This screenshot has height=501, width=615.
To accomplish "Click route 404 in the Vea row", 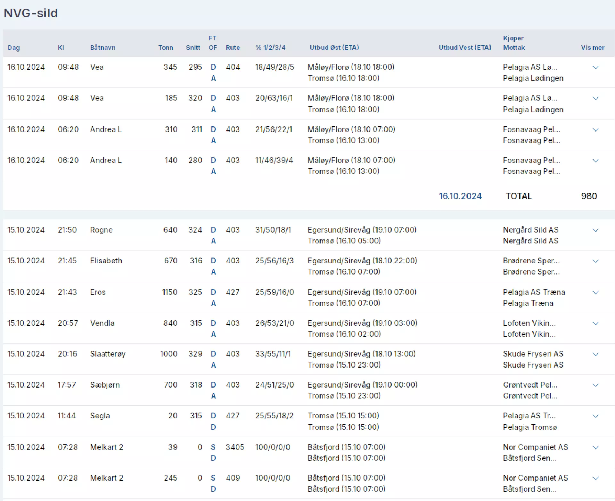I will [x=233, y=67].
